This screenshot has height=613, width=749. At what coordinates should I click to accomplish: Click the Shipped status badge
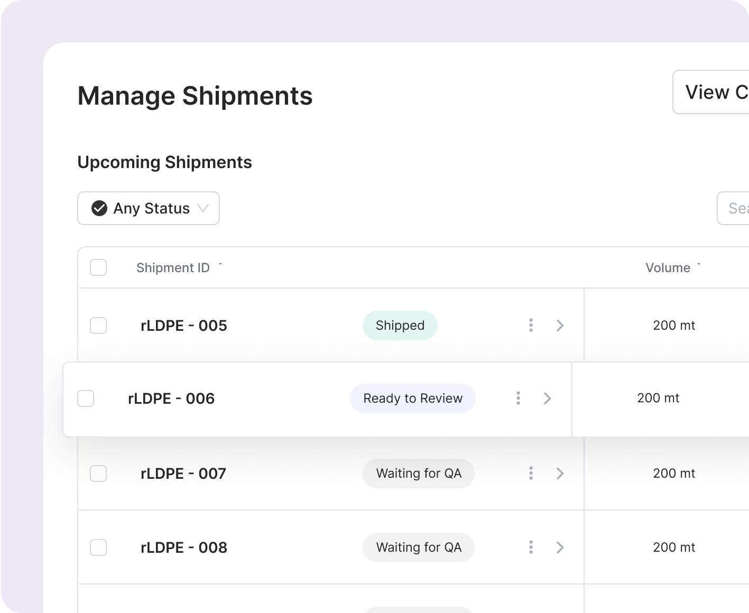pos(400,326)
